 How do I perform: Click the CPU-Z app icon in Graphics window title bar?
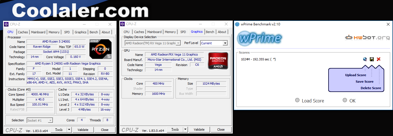(x=122, y=24)
